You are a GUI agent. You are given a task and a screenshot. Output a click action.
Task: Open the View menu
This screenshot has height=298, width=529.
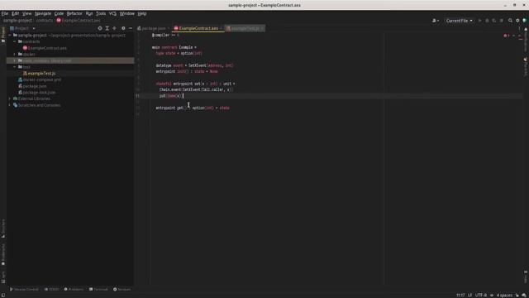(26, 13)
